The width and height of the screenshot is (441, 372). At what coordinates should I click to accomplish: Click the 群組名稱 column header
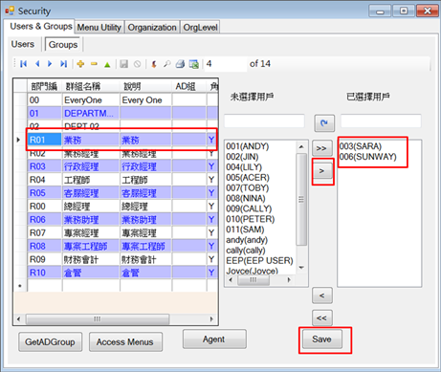coord(91,86)
